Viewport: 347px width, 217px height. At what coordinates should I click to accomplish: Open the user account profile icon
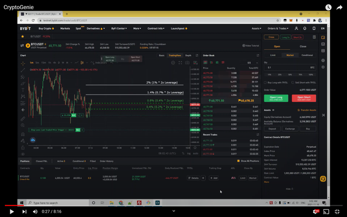tap(296, 28)
